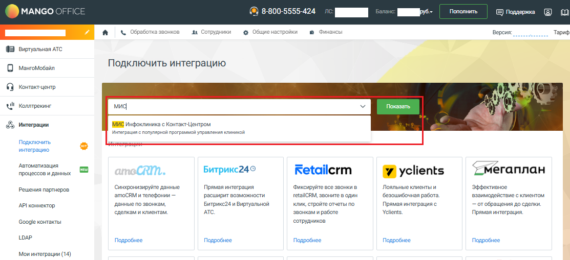Click Подробнее under amoCRM

pyautogui.click(x=129, y=240)
